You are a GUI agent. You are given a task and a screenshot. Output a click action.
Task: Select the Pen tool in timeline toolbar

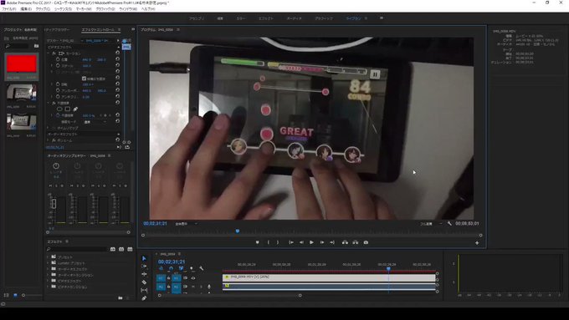144,298
